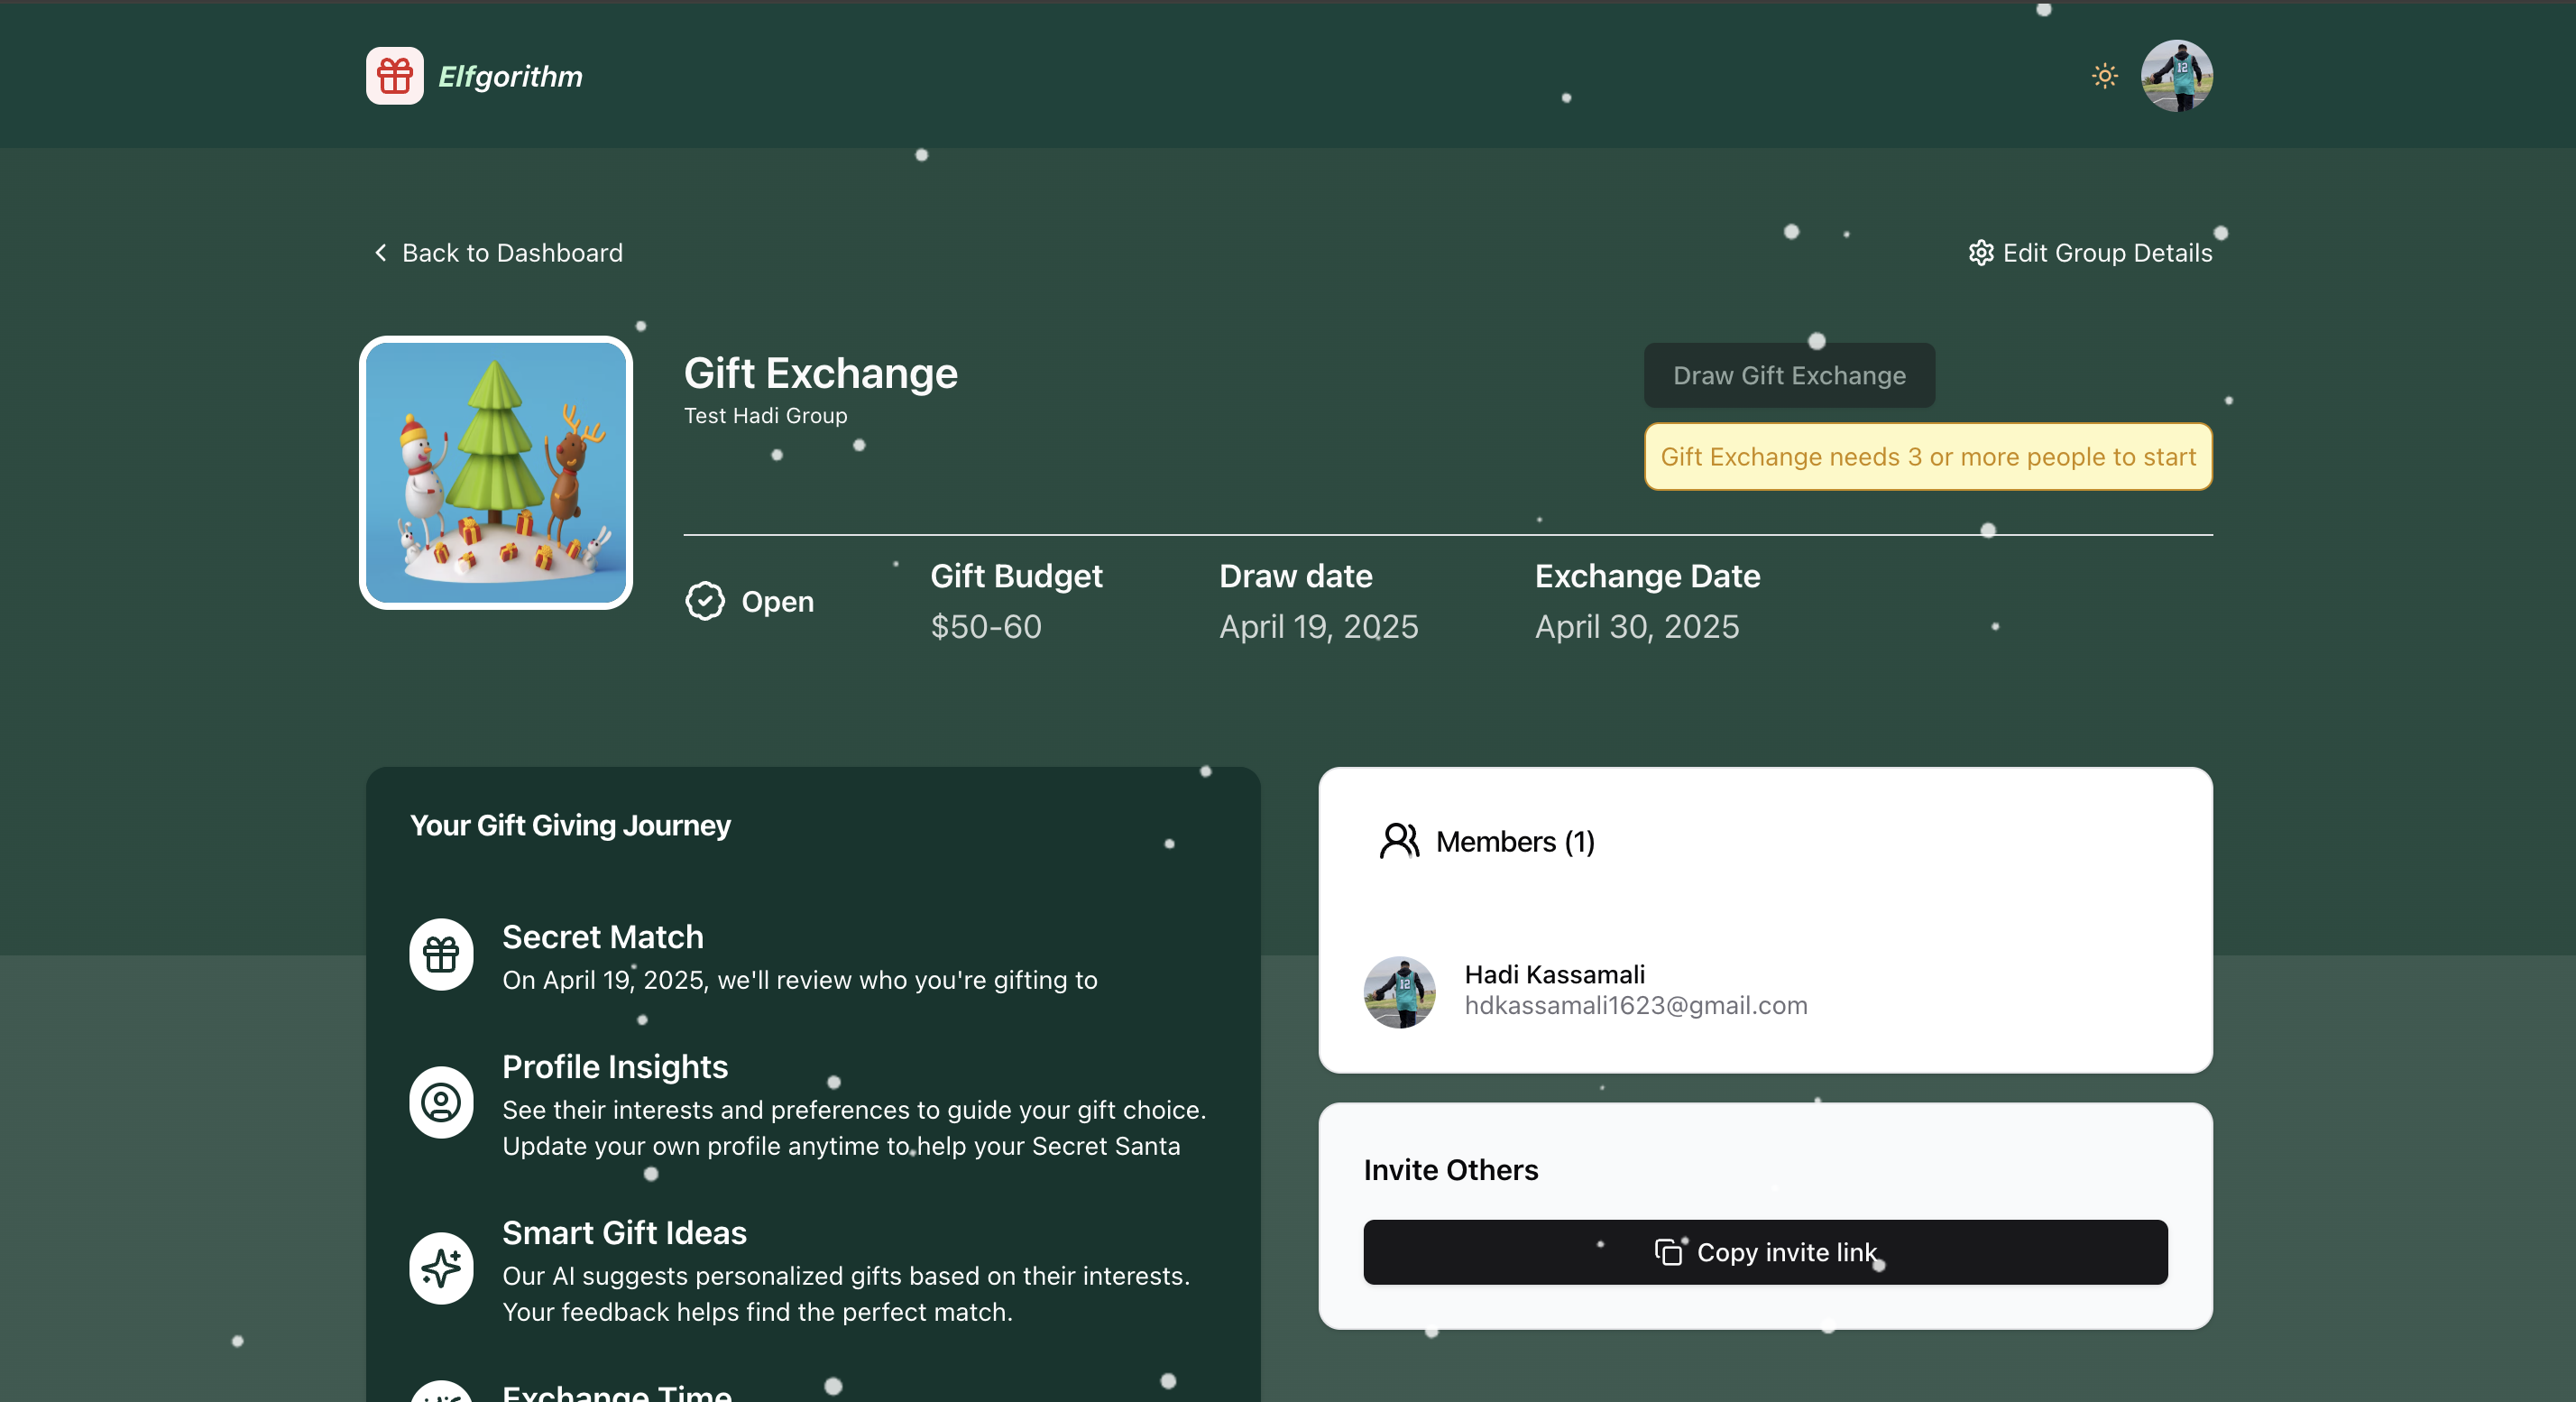Screen dimensions: 2576x1402
Task: Click the hdkassamali1623@gmail.com email text
Action: (1635, 1006)
